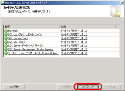Click the green check icon beside MSXML6
Viewport: 125px width, 91px height.
point(6,31)
